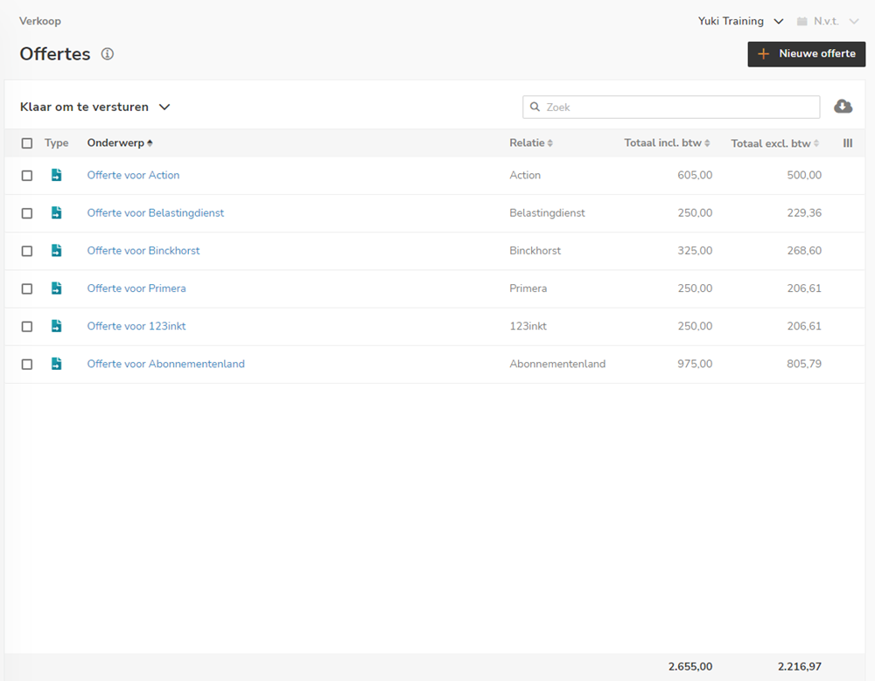
Task: Check the Binckhorst row checkbox
Action: pos(27,251)
